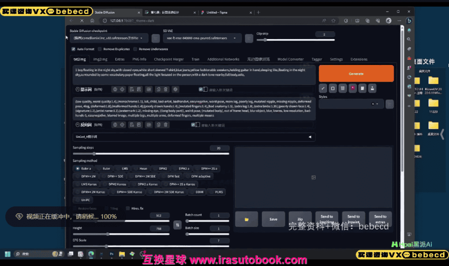Open the SD VAE dropdown
Screen dimensions: 449x266
[202, 38]
